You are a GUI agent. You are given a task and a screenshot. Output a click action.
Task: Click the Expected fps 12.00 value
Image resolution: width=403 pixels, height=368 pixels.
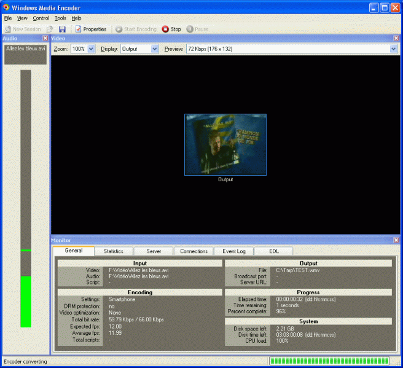115,326
